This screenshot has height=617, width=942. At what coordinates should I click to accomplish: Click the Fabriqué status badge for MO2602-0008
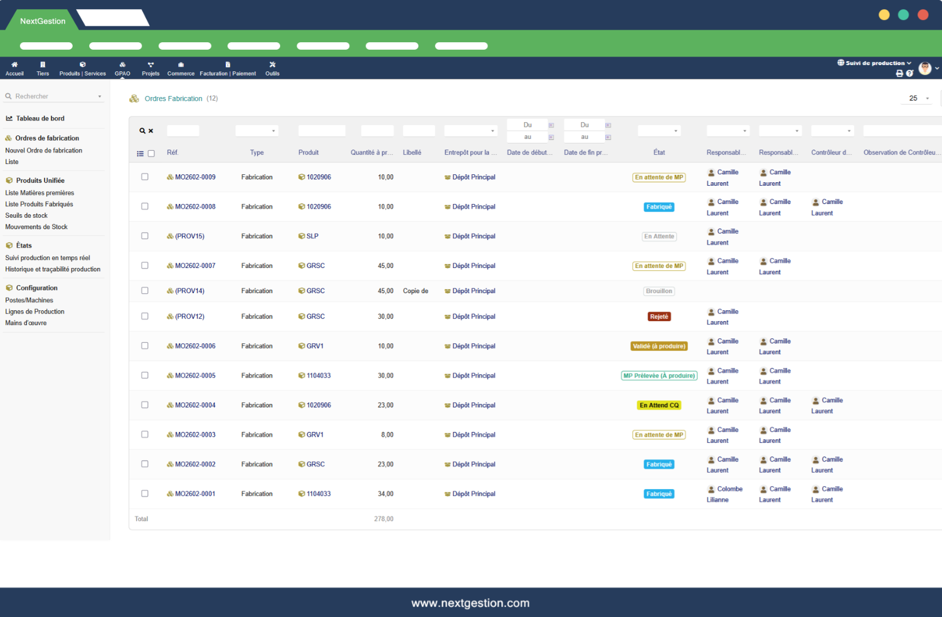(658, 207)
